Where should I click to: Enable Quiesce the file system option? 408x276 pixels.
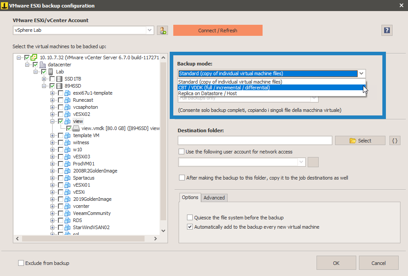[190, 218]
